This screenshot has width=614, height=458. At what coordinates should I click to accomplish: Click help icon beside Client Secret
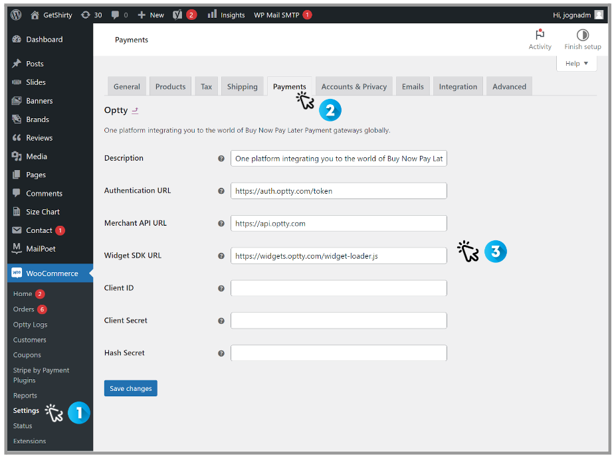(221, 321)
